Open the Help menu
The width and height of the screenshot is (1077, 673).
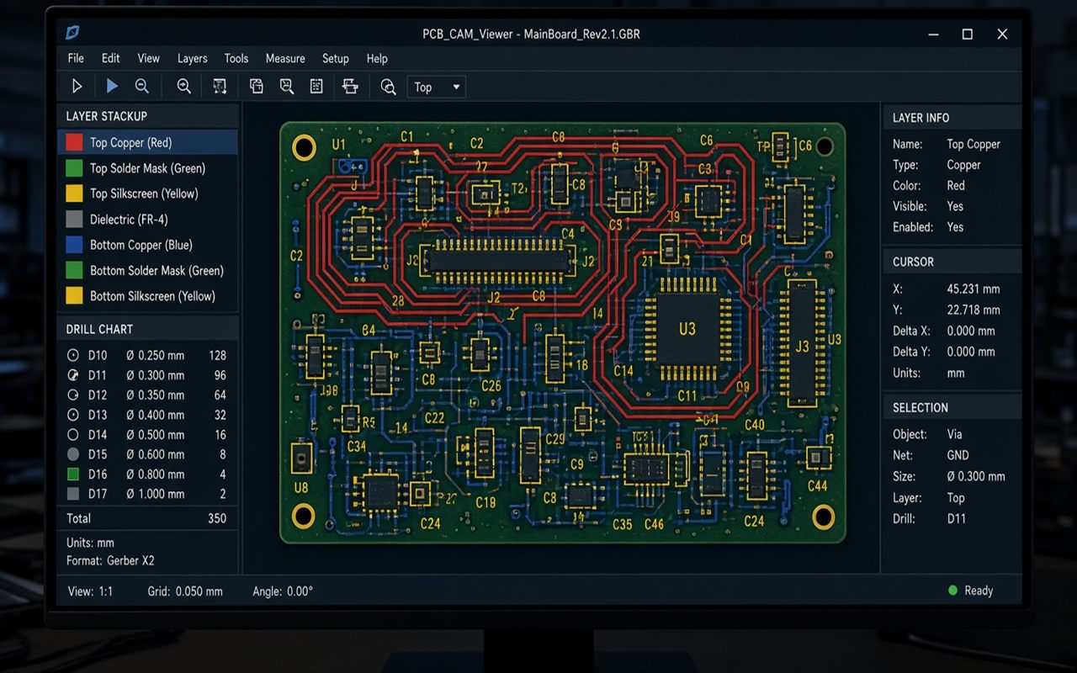pyautogui.click(x=377, y=58)
